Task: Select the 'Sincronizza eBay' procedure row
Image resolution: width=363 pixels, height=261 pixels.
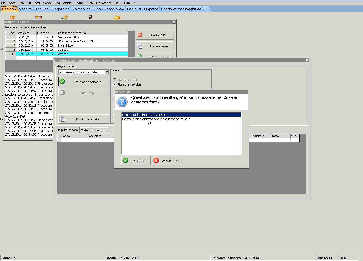Action: [67, 37]
